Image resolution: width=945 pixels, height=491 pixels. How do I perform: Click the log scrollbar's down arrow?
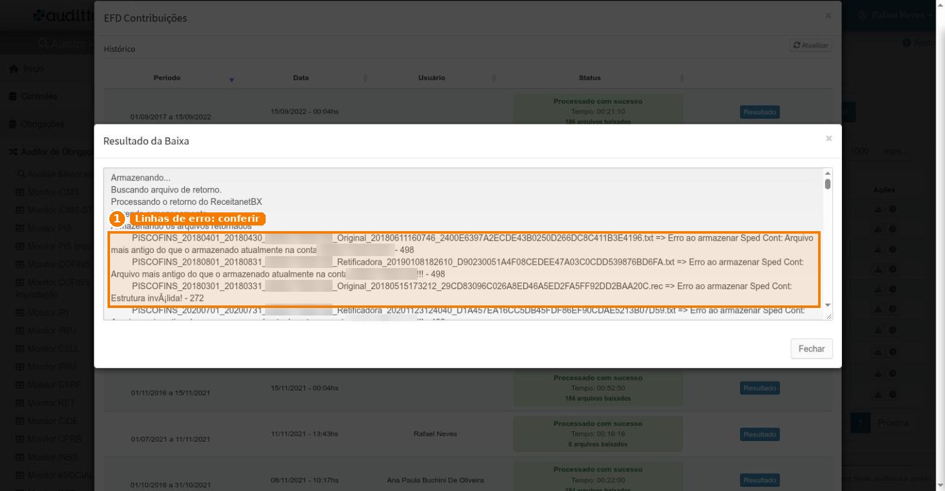pyautogui.click(x=827, y=305)
